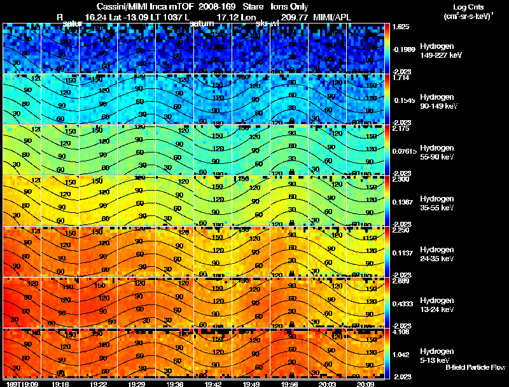Click the '-0.1989' colorbar midpoint value
Image resolution: width=509 pixels, height=387 pixels.
[403, 50]
